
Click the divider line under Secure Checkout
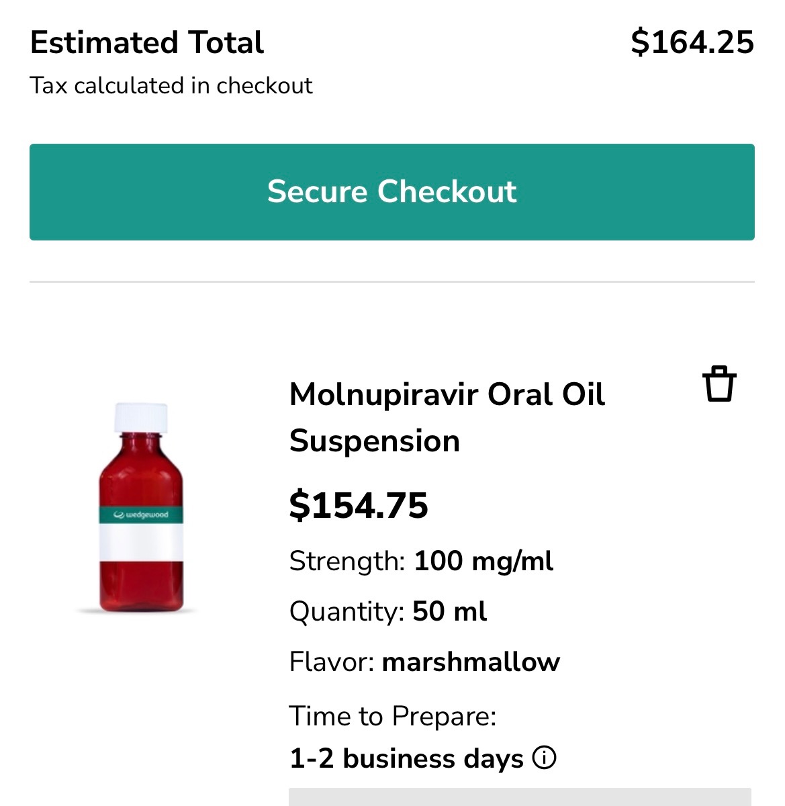click(392, 282)
